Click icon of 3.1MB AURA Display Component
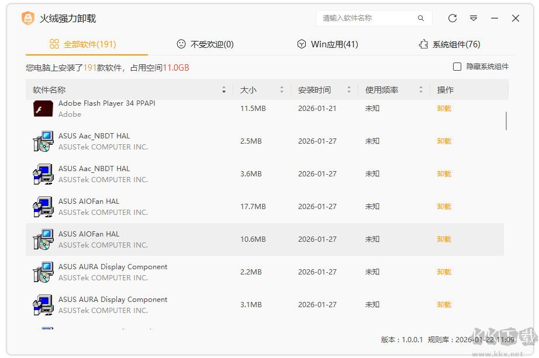 (x=43, y=304)
